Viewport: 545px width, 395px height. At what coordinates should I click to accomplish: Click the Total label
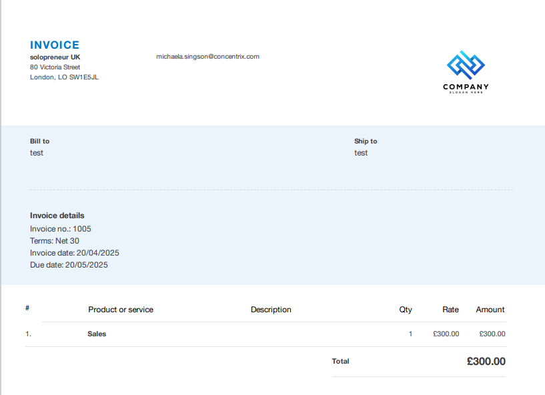tap(340, 361)
